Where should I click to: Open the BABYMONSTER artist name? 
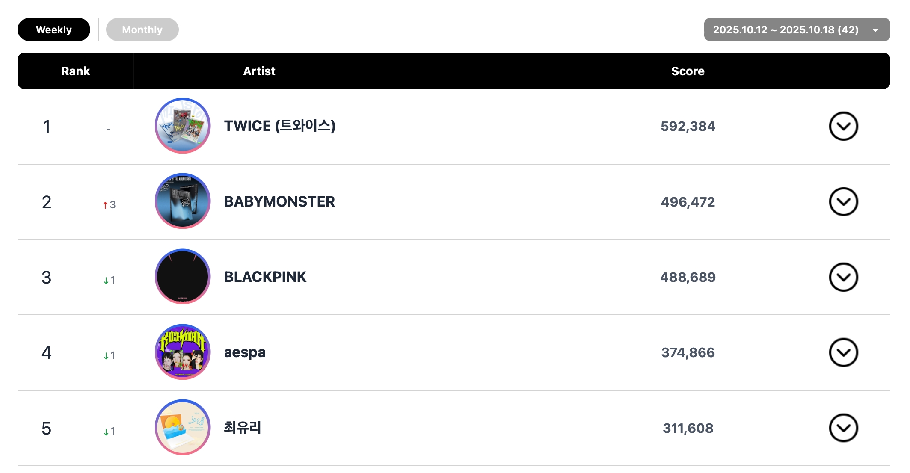tap(279, 201)
